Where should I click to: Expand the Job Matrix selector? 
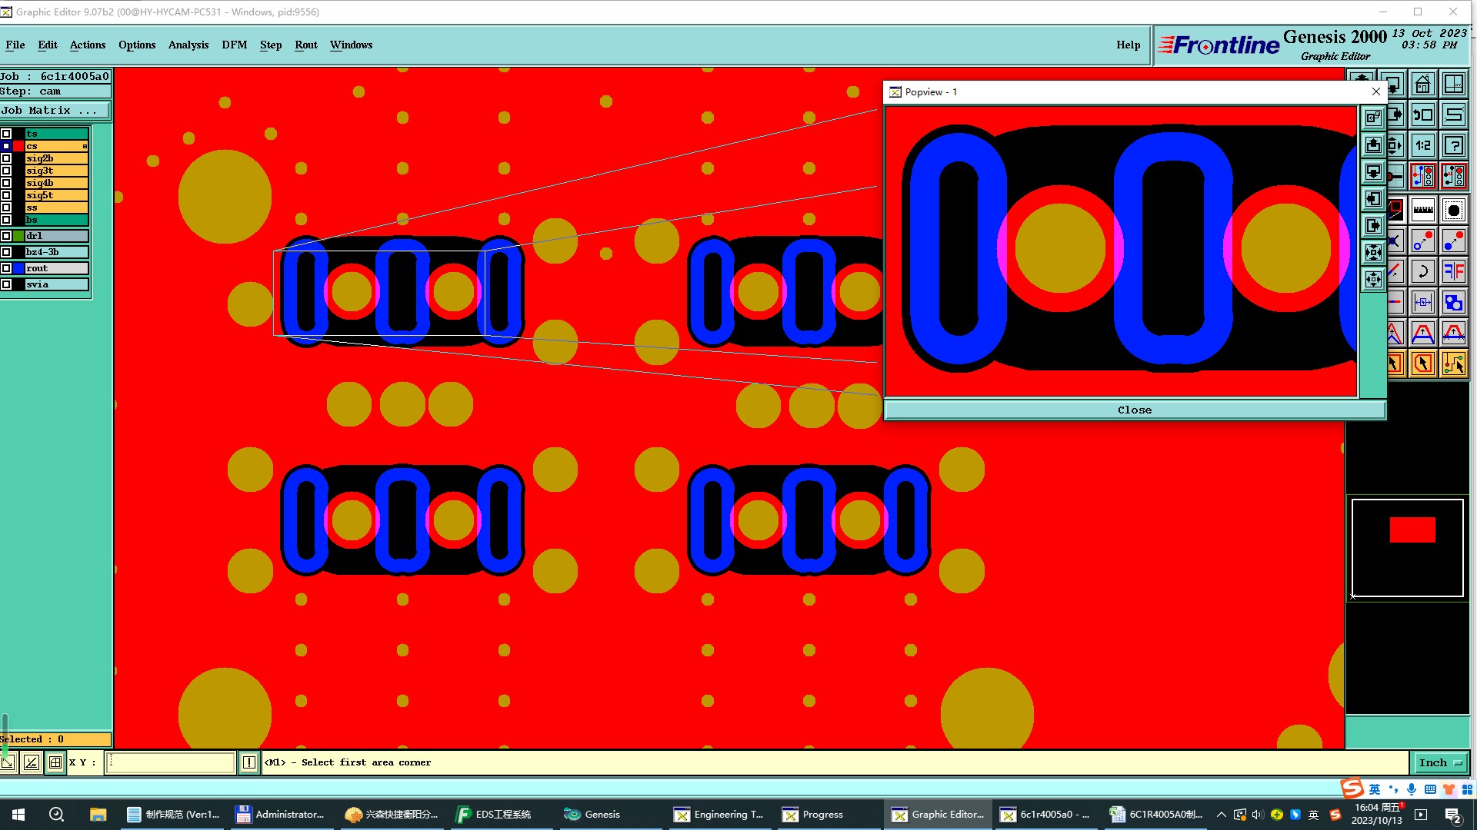tap(54, 111)
